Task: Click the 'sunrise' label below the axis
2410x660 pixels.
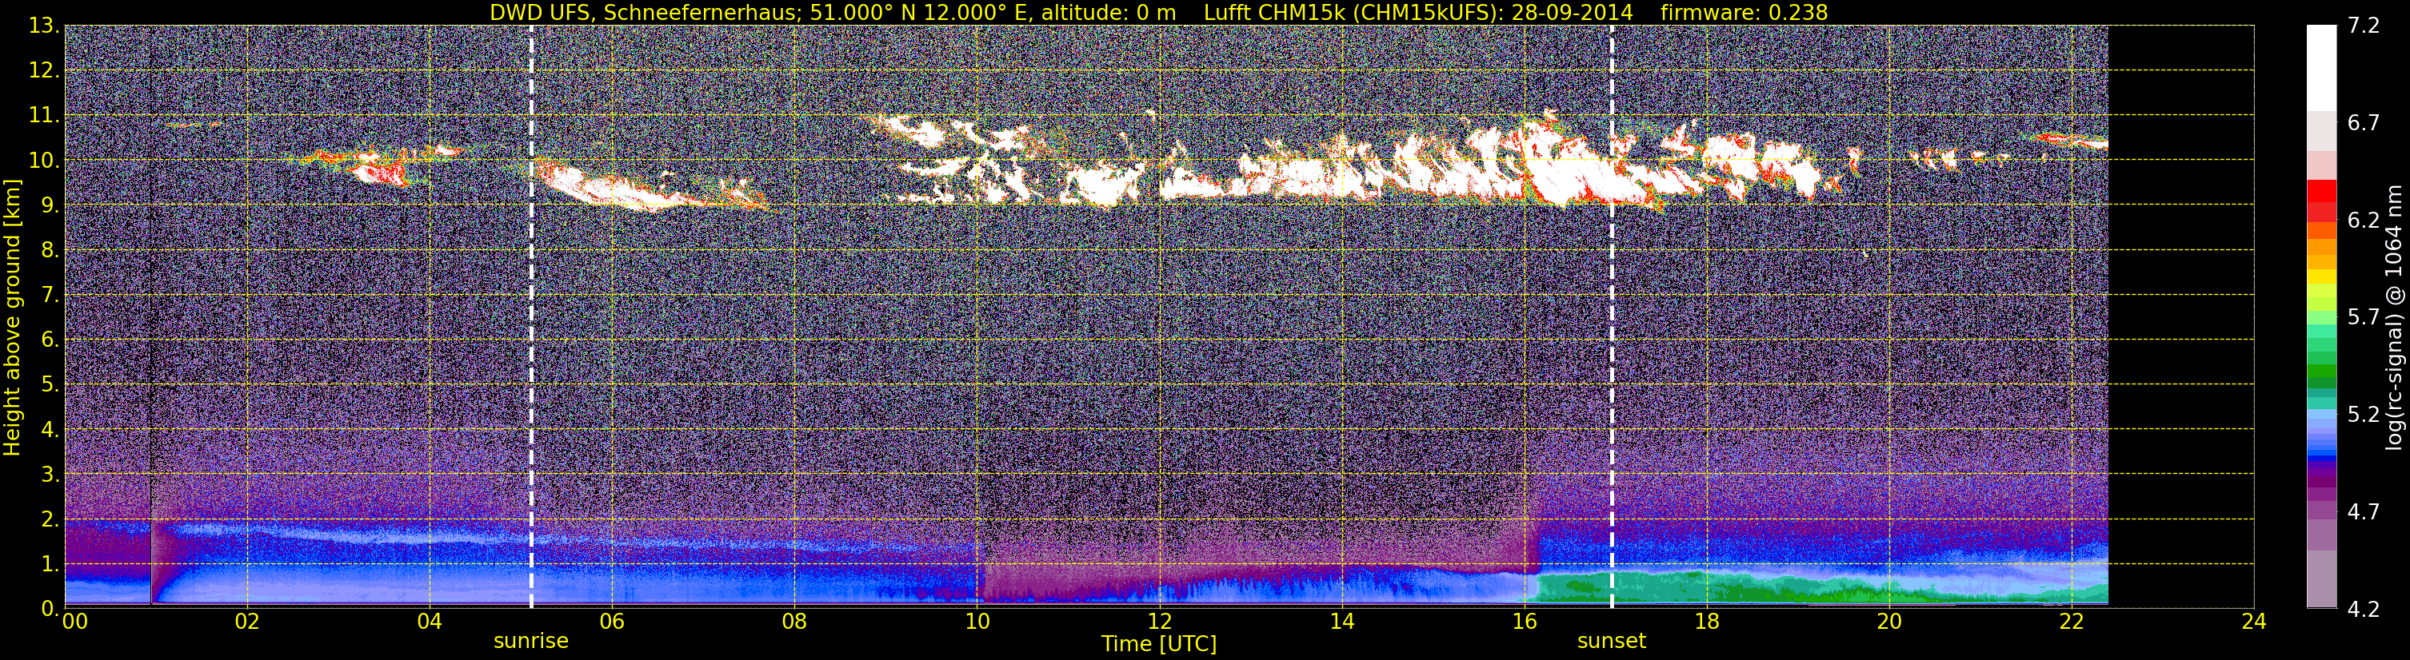Action: [x=530, y=642]
